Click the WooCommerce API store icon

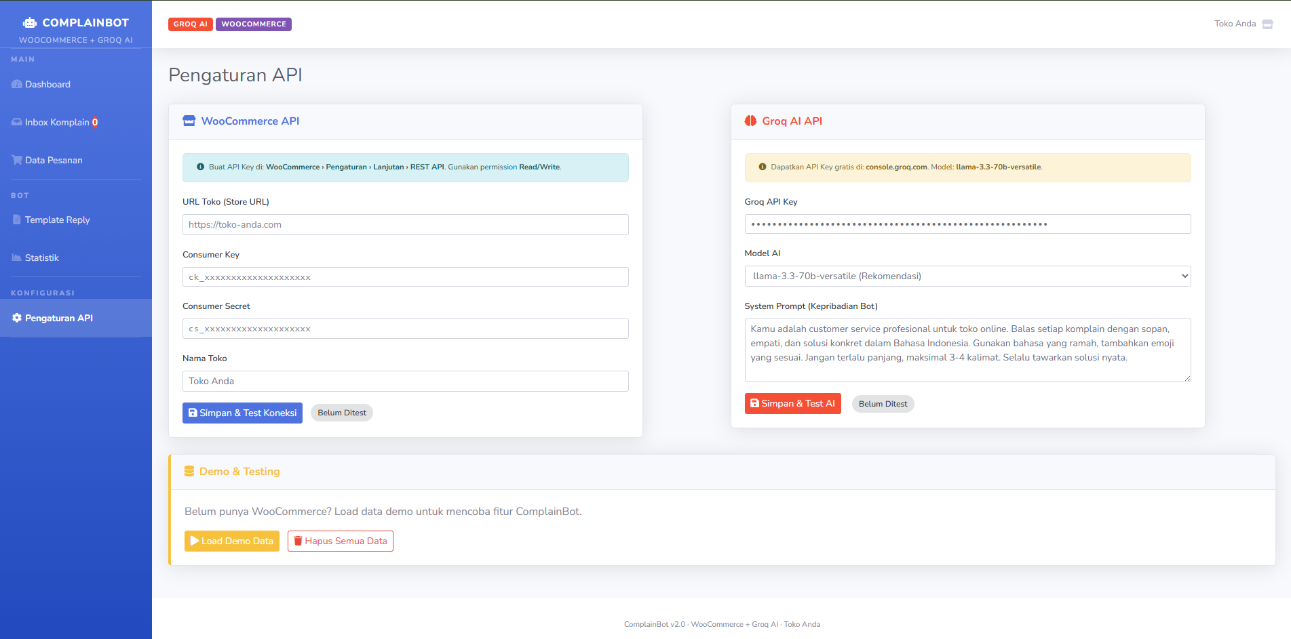tap(189, 121)
